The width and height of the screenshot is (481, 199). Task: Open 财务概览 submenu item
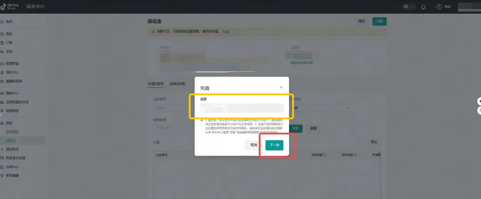(x=12, y=131)
